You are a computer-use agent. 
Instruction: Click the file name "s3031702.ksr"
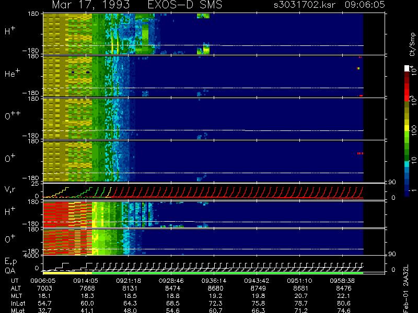coord(305,5)
